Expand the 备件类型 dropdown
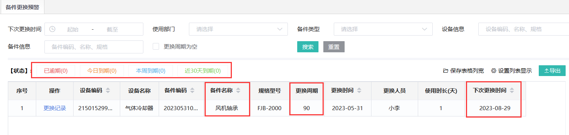This screenshot has height=135, width=569. point(383,29)
